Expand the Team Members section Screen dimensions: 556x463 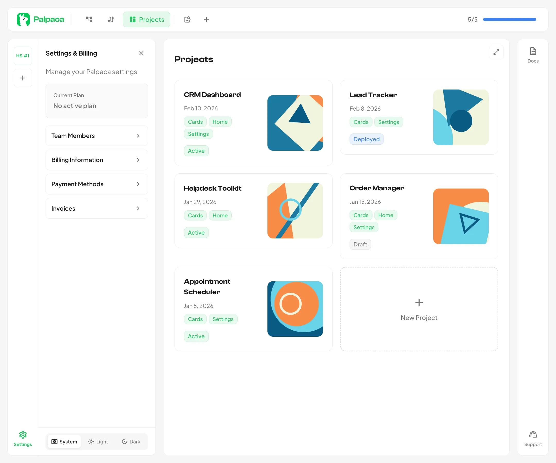click(x=97, y=136)
